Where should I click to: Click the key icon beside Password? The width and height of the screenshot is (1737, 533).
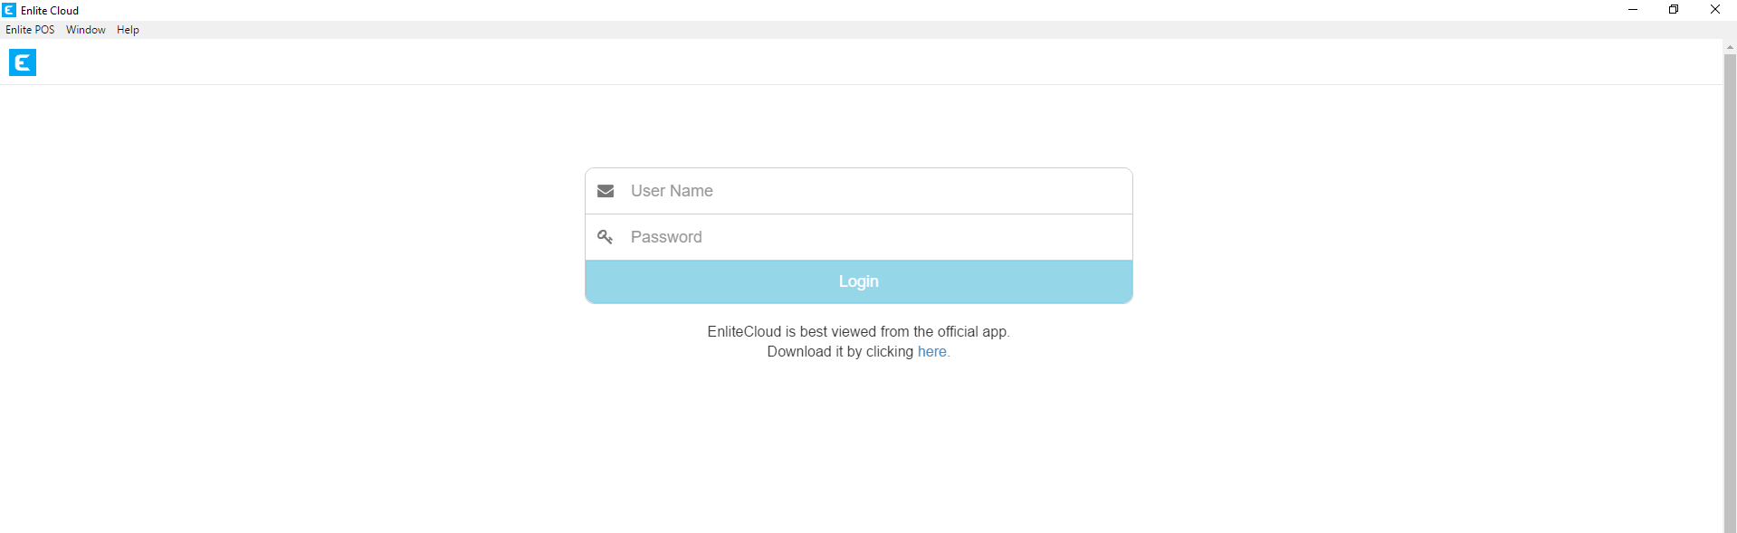pyautogui.click(x=606, y=237)
